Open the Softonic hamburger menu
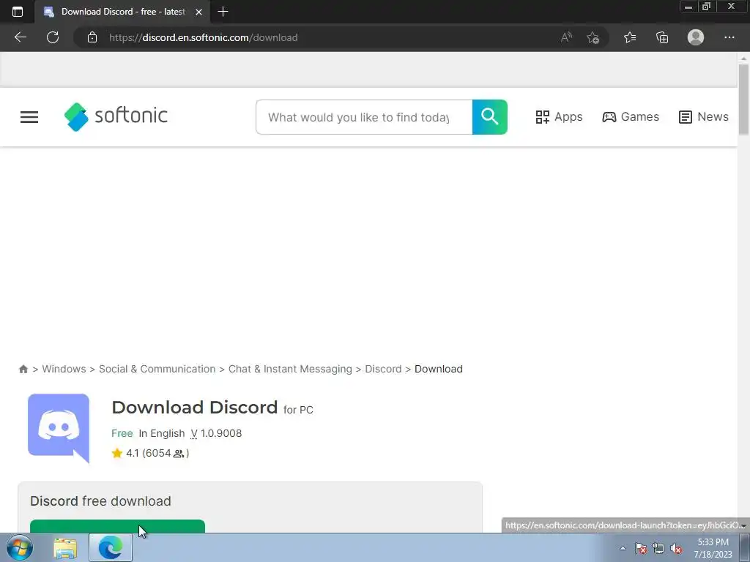 point(29,117)
